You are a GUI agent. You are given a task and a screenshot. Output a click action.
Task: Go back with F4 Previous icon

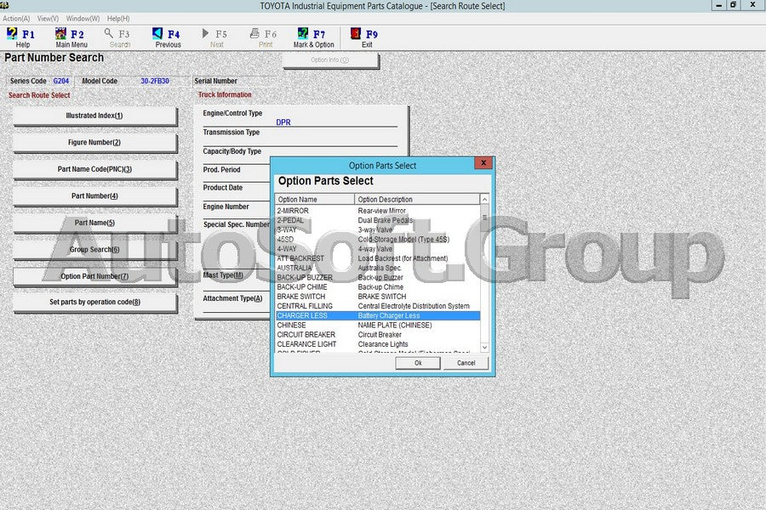(x=167, y=37)
